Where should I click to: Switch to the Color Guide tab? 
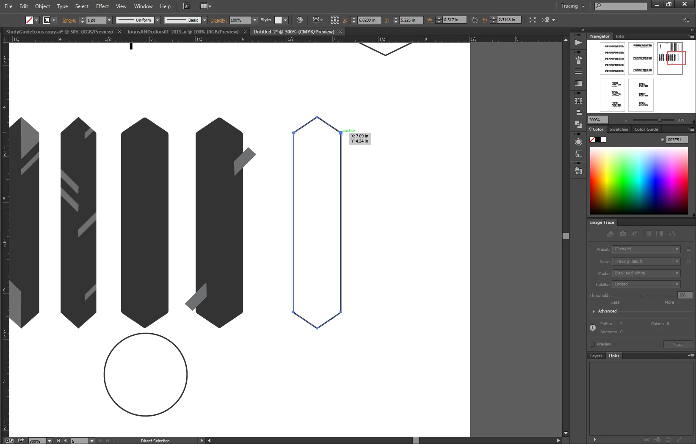click(646, 129)
